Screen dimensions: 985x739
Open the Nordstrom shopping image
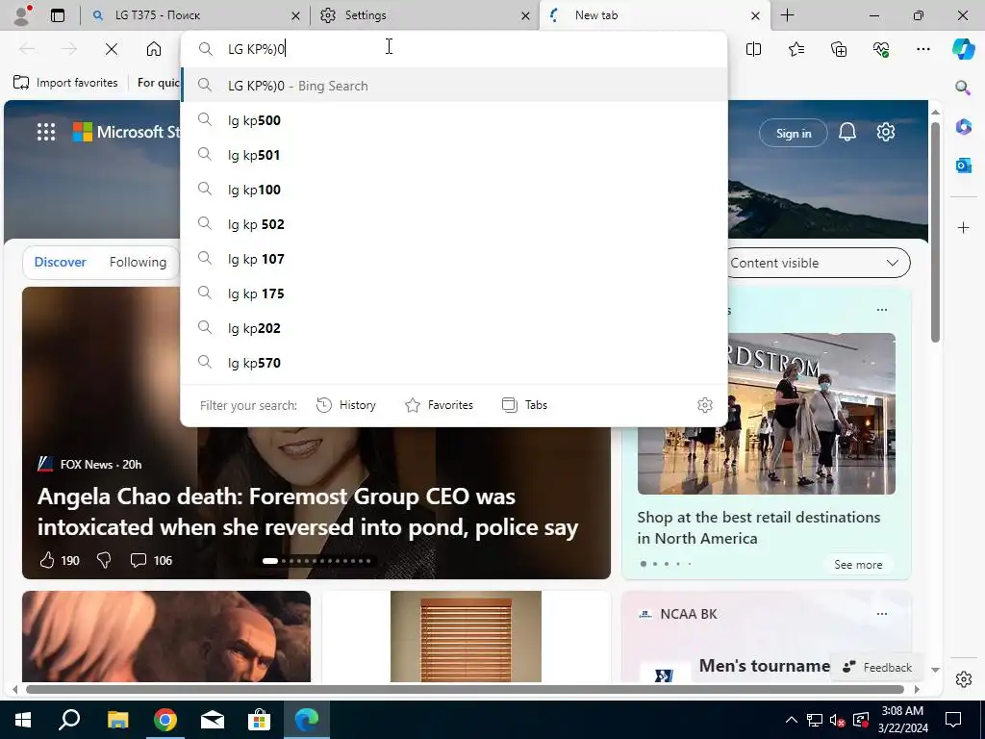pyautogui.click(x=767, y=414)
